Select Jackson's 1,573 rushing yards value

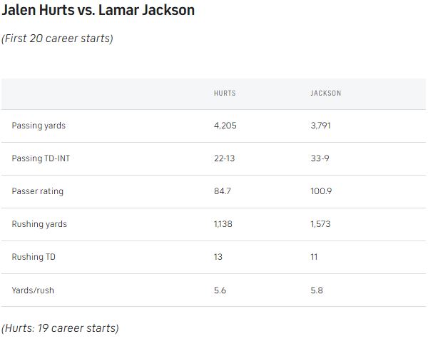tap(320, 224)
